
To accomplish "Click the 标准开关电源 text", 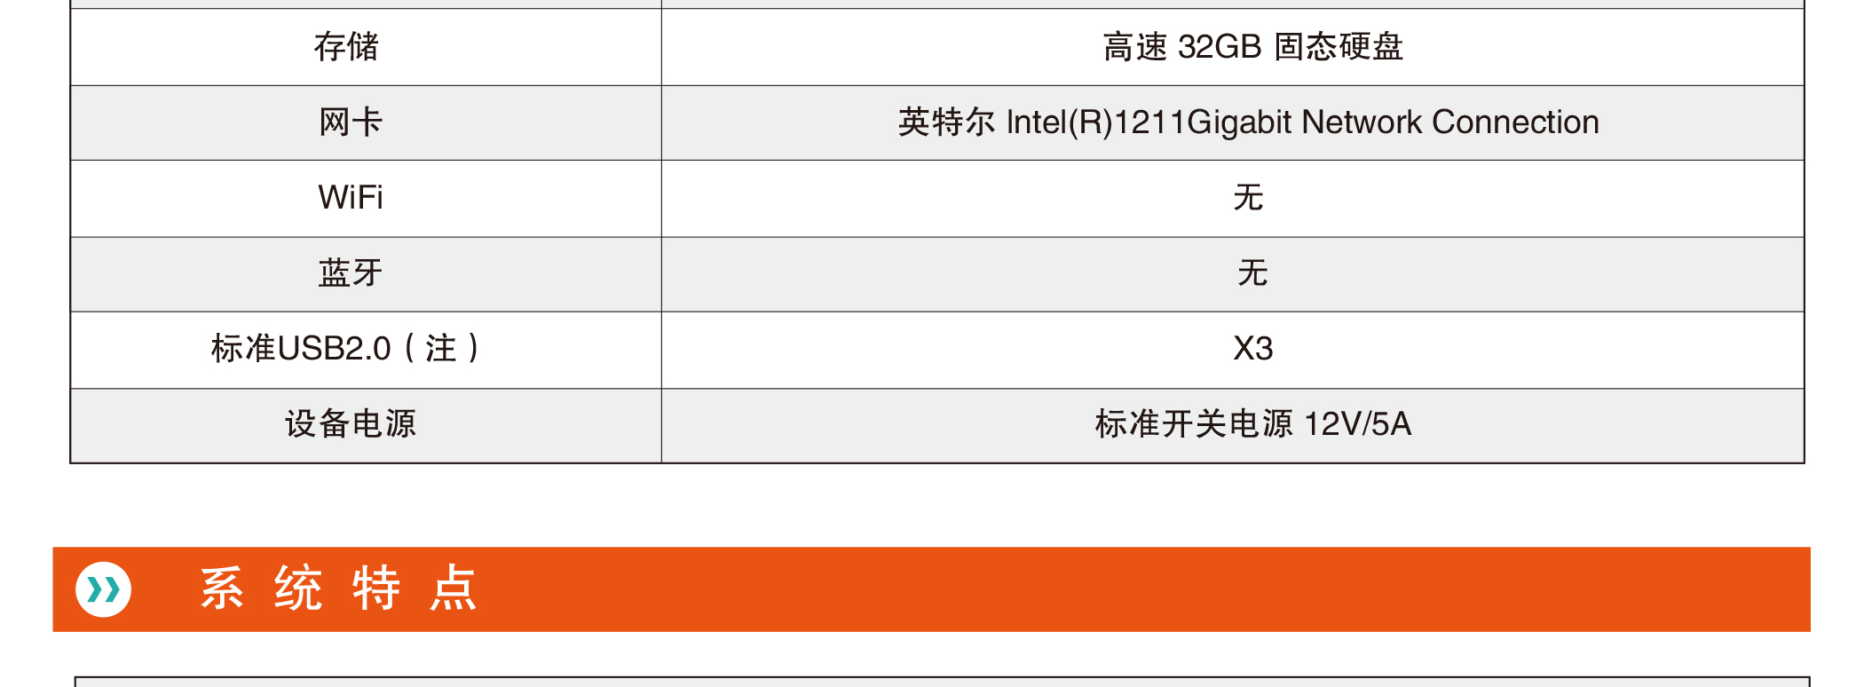I will pyautogui.click(x=1194, y=424).
